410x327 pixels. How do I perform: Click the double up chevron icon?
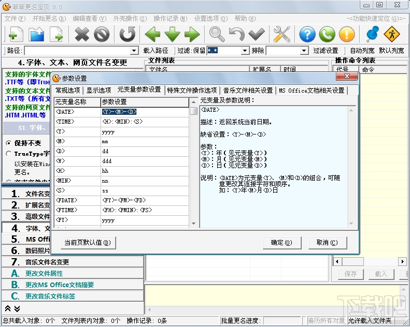8,308
